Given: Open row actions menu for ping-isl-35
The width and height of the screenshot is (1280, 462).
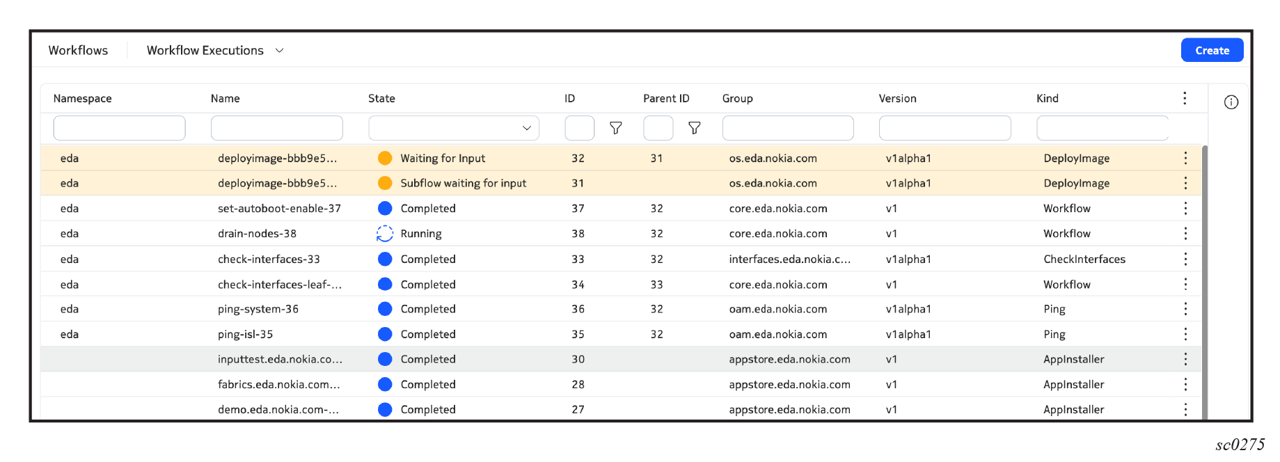Looking at the screenshot, I should (x=1185, y=335).
